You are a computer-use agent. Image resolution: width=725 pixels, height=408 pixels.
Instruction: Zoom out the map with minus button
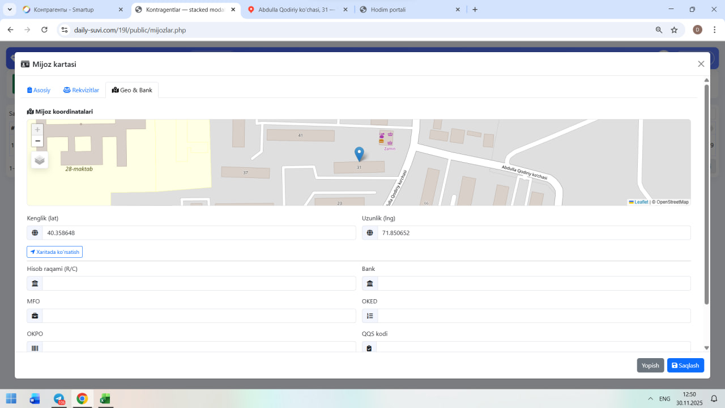pyautogui.click(x=37, y=141)
